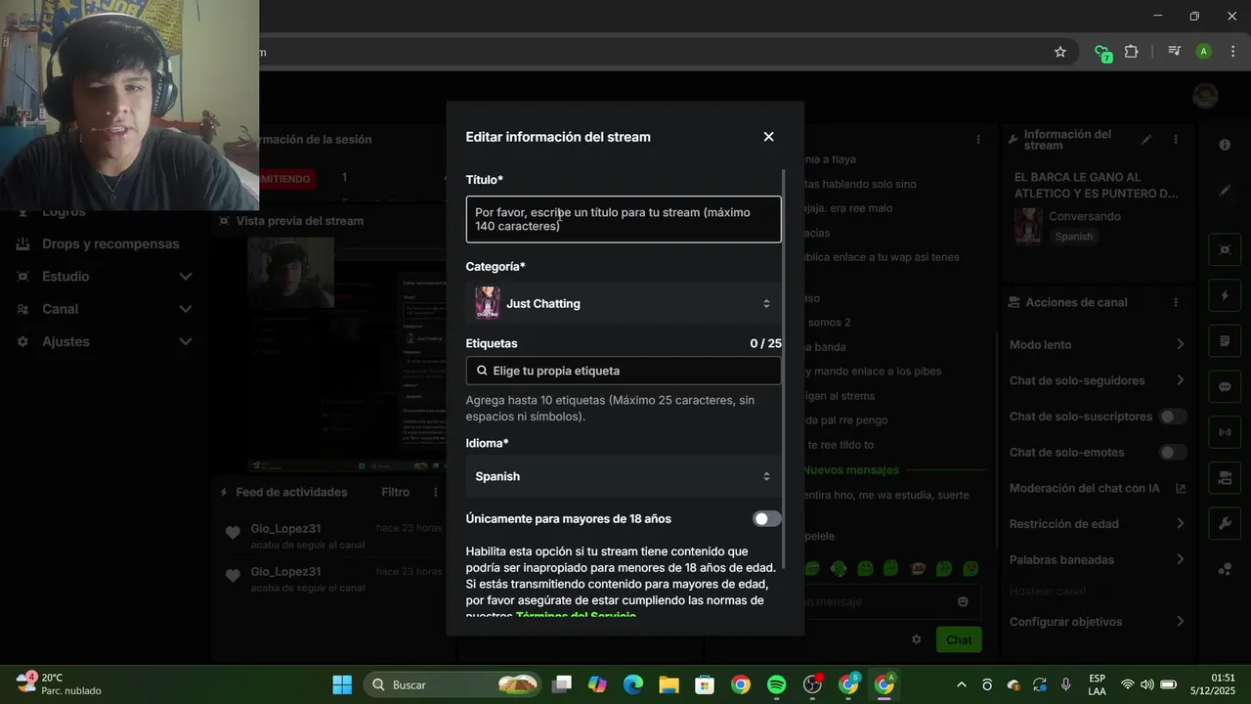This screenshot has width=1251, height=704.
Task: Open the Categoría dropdown showing Just Chatting
Action: (624, 304)
